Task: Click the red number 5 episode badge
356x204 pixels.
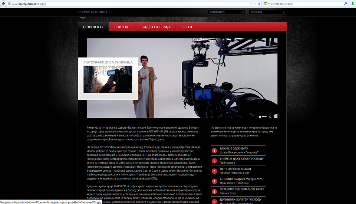Action: pos(214,191)
